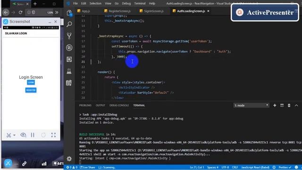Image resolution: width=302 pixels, height=170 pixels.
Task: Click the browser site info icon
Action: (x=29, y=13)
